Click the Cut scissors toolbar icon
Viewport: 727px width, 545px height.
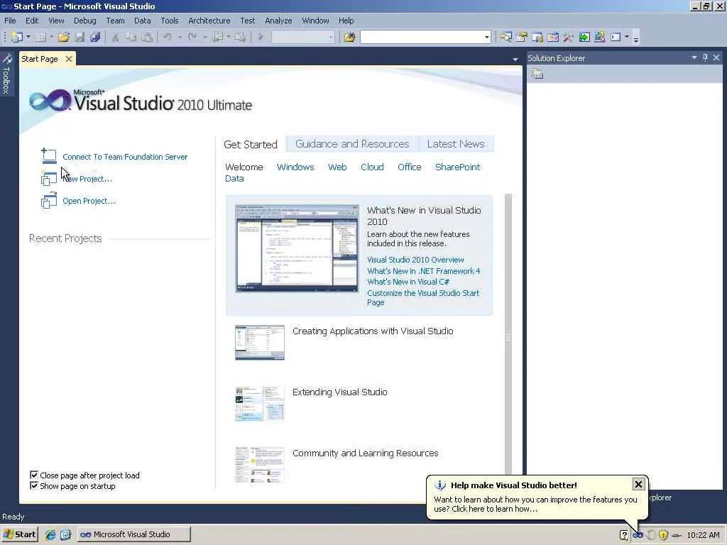tap(116, 37)
